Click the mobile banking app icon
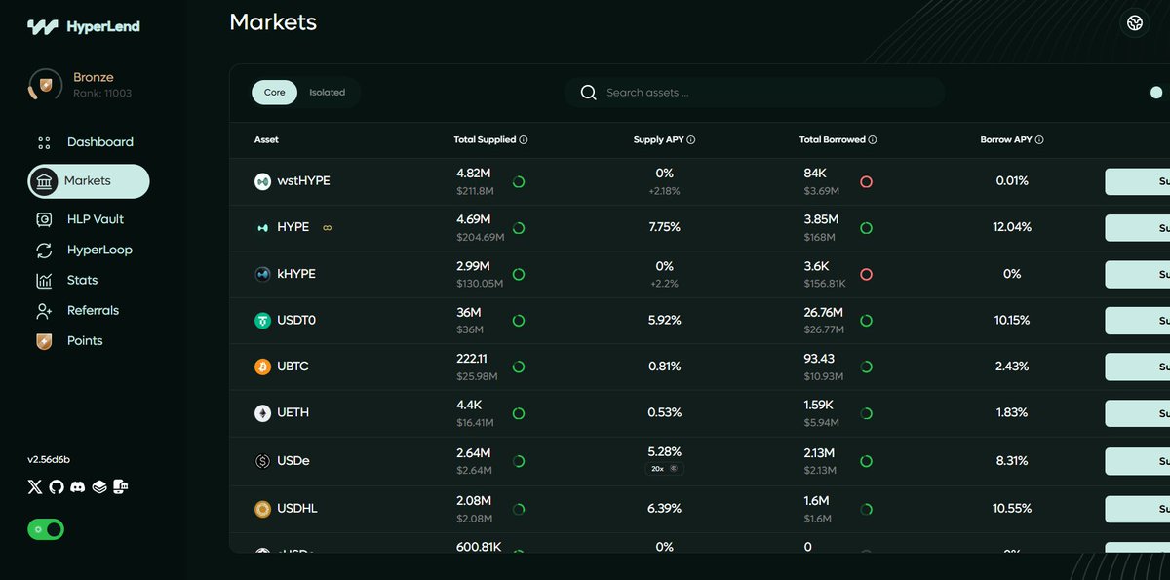Image resolution: width=1170 pixels, height=580 pixels. pos(121,486)
